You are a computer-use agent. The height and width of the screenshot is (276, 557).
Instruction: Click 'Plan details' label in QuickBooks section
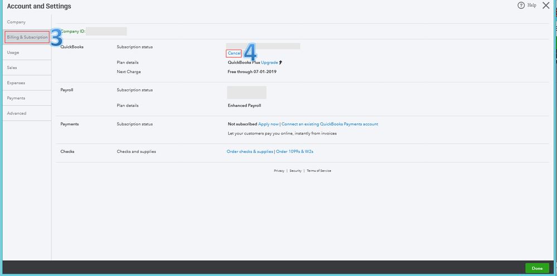point(128,62)
